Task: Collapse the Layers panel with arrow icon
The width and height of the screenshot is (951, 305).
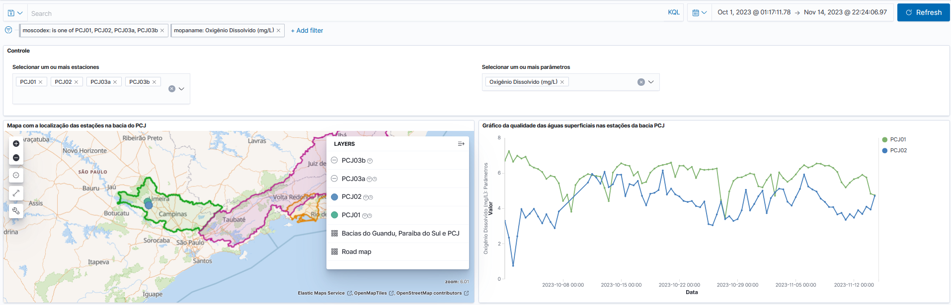Action: pos(461,144)
